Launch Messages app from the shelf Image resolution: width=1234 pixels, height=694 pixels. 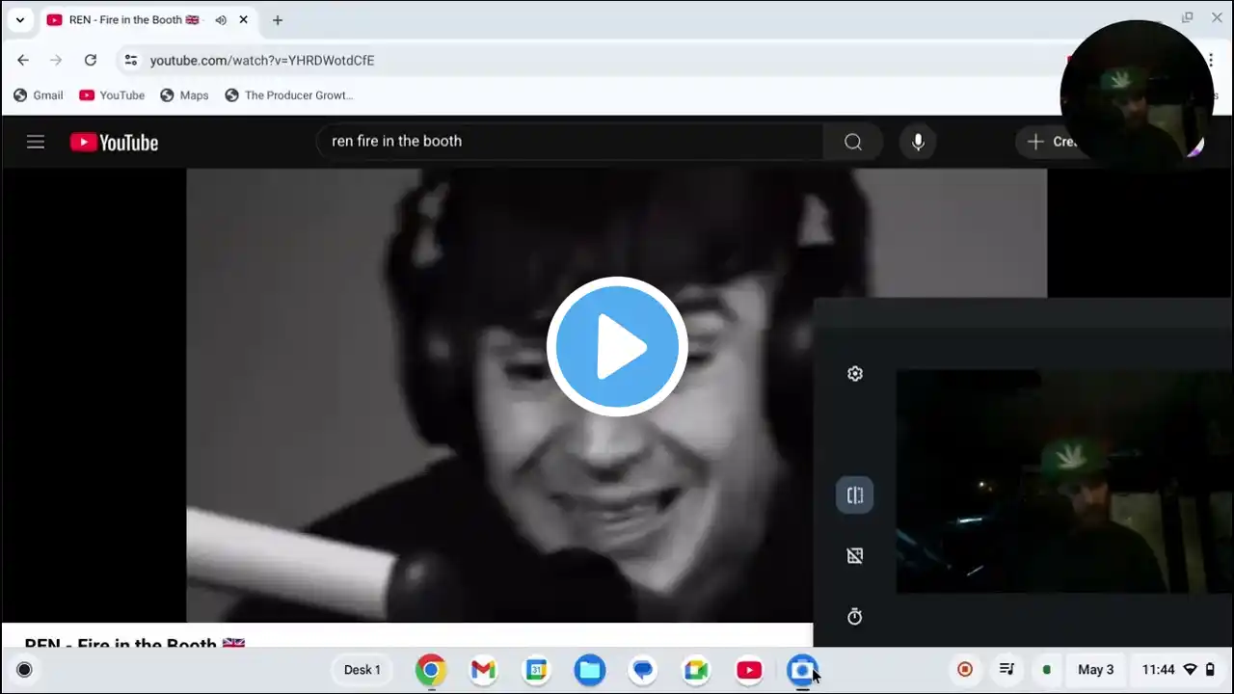(643, 670)
